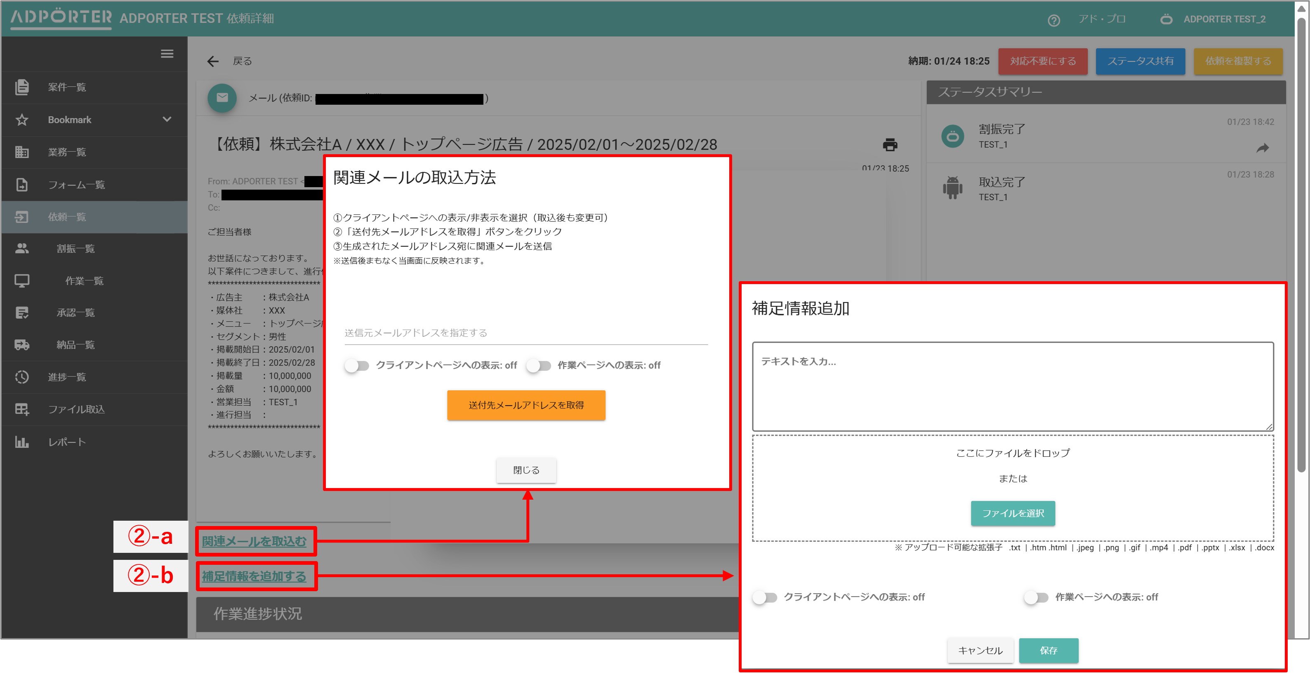
Task: Collapse the Bookmark section chevron
Action: click(x=167, y=120)
